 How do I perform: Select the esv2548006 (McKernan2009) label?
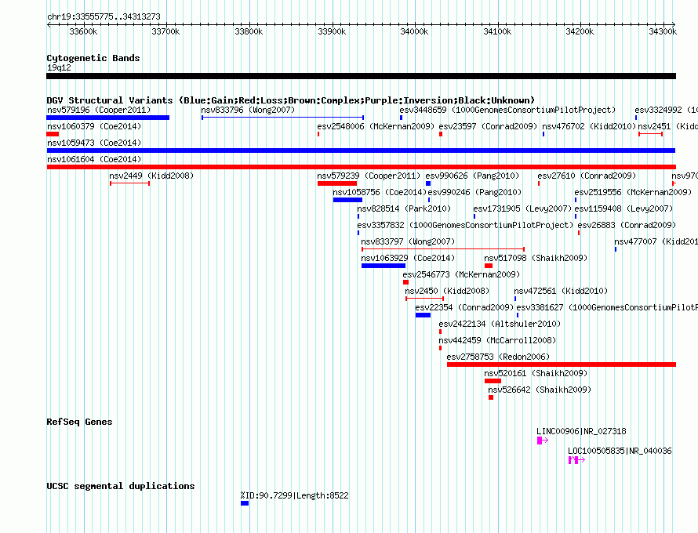point(376,126)
